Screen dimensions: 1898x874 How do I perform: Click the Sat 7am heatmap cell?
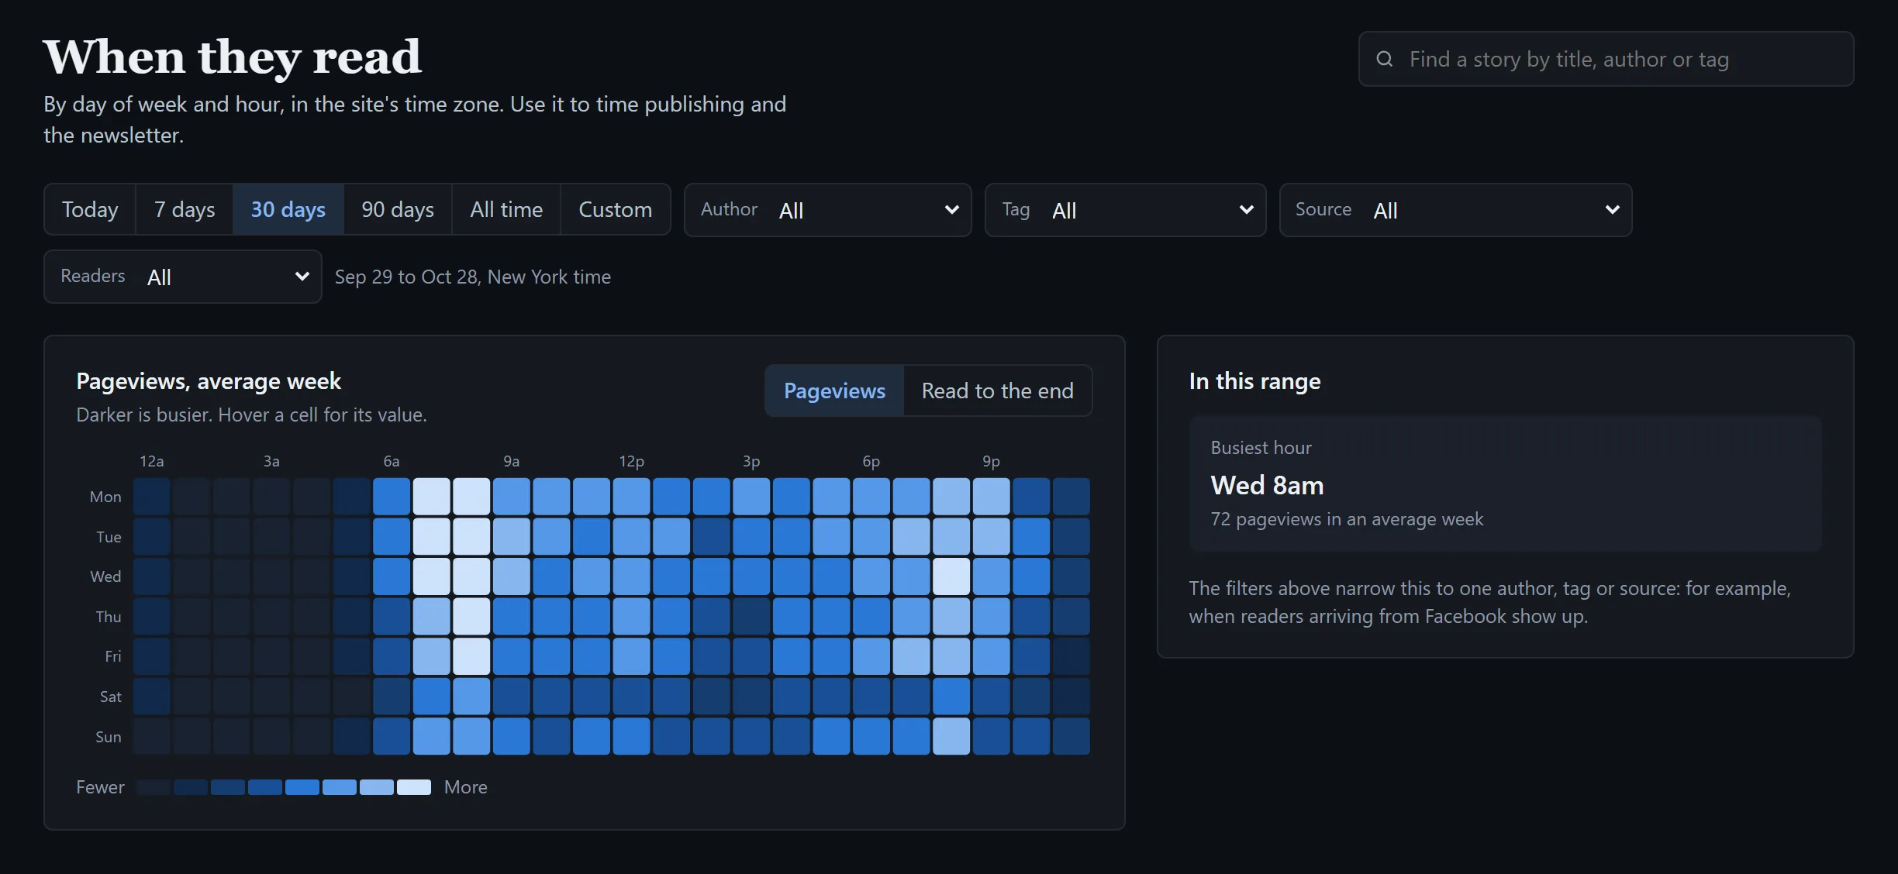point(432,696)
